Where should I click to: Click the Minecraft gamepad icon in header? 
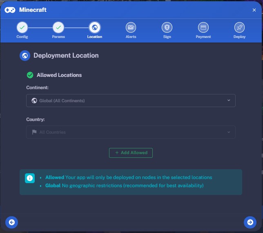10,10
